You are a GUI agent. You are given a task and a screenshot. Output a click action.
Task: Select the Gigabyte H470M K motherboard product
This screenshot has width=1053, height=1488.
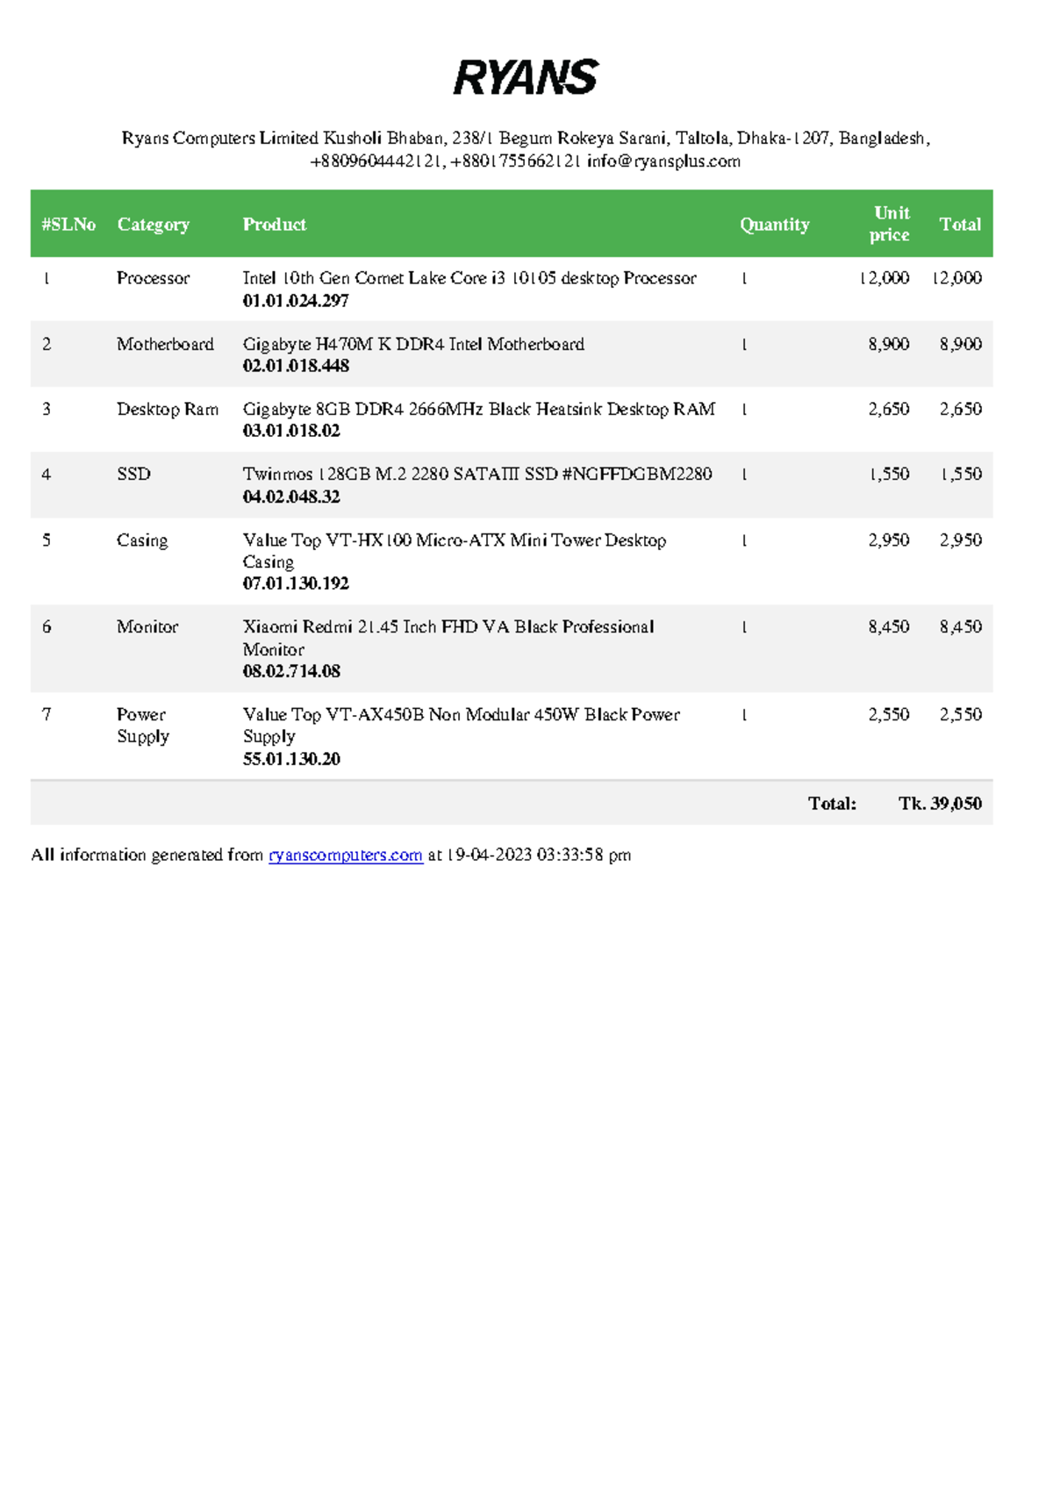click(x=412, y=344)
